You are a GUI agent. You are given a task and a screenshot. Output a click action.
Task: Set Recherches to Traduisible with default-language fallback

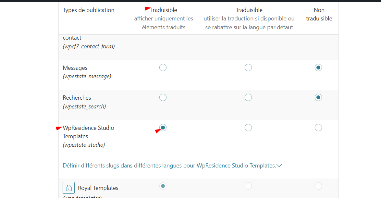pyautogui.click(x=248, y=97)
